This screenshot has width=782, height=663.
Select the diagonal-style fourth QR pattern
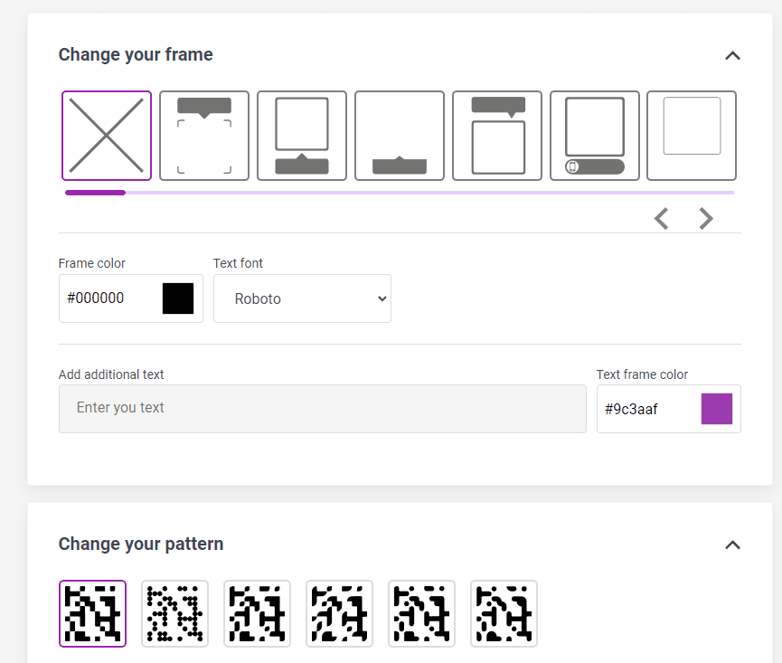point(339,613)
